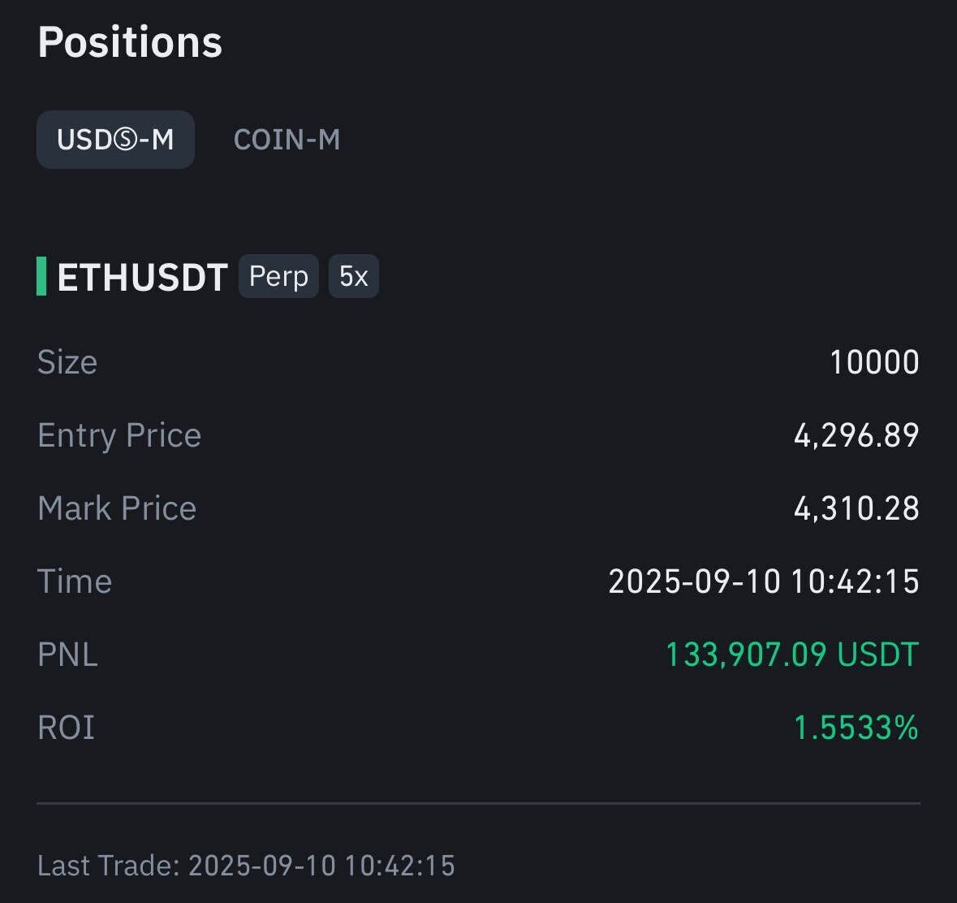Click the position size value 10000
The height and width of the screenshot is (903, 957).
[x=873, y=362]
